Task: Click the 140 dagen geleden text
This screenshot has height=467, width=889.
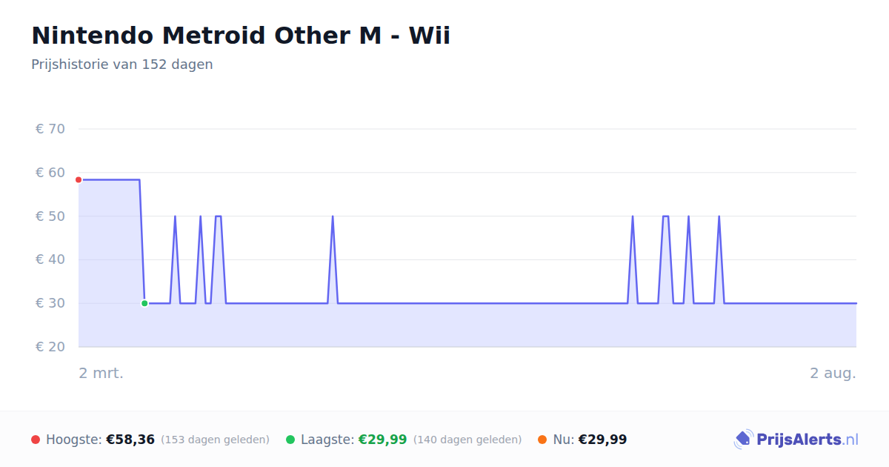Action: (x=467, y=440)
